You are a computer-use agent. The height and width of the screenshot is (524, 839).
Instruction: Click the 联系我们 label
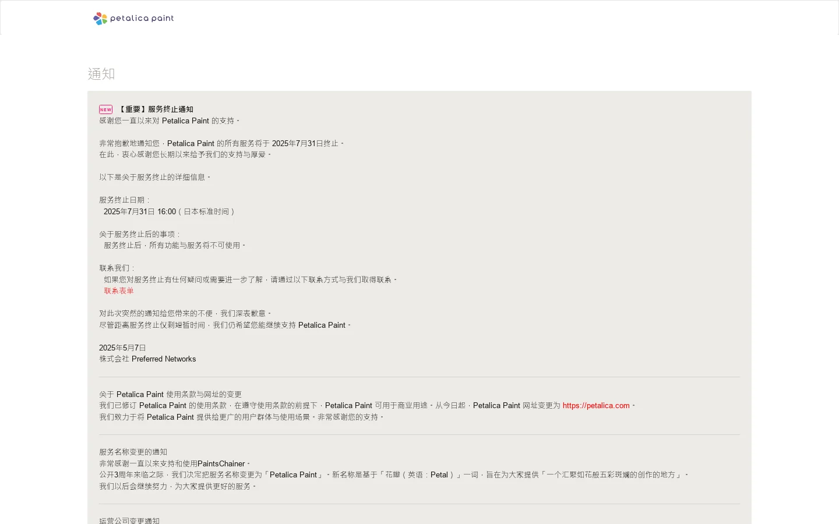point(117,268)
